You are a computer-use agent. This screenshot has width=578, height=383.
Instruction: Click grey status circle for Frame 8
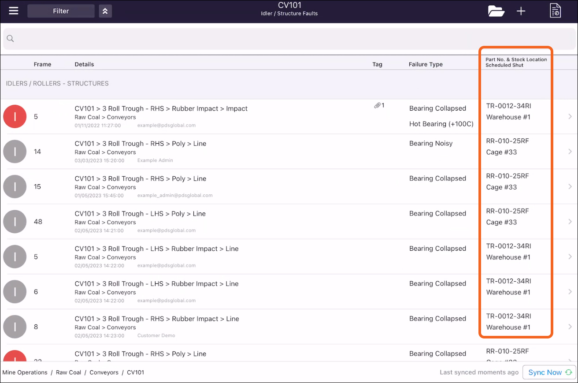pos(15,327)
